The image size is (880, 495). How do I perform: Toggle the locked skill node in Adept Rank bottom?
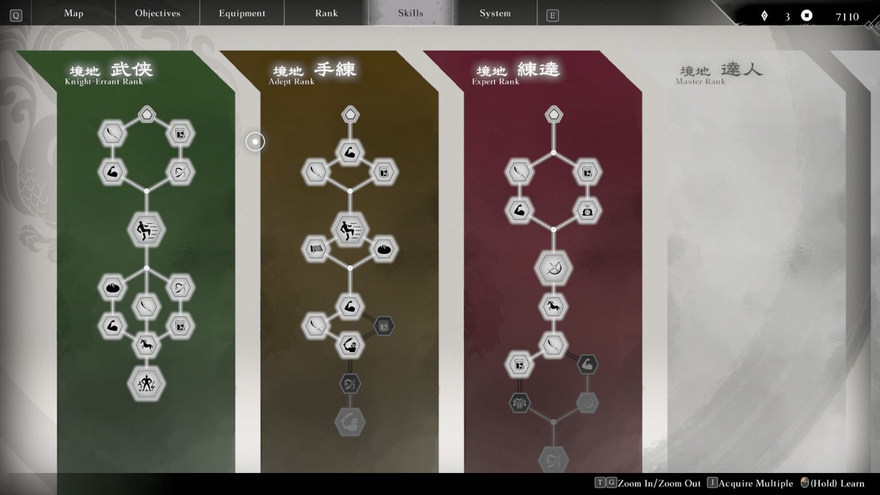pos(350,423)
